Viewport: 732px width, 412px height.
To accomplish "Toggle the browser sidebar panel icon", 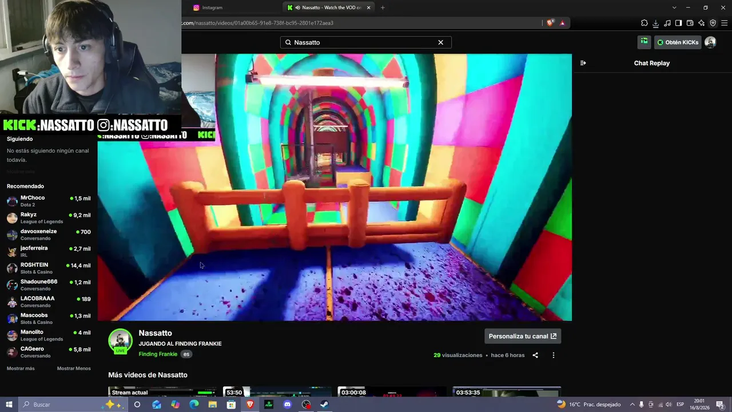I will coord(679,23).
